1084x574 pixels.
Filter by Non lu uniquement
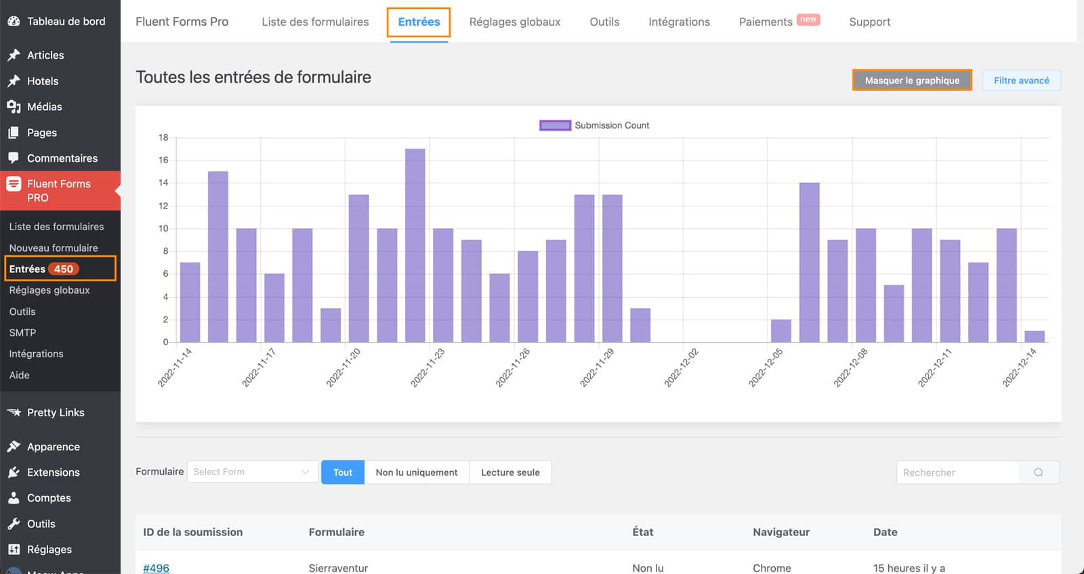pyautogui.click(x=417, y=472)
